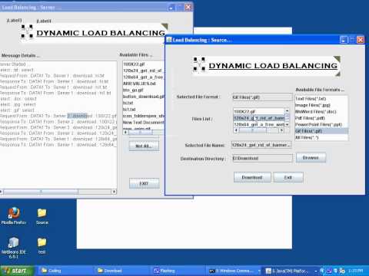The image size is (369, 276).
Task: Click the Message Details scroll right arrow
Action: click(x=114, y=192)
